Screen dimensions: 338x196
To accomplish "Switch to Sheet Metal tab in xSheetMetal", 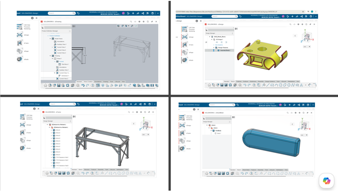I will [x=246, y=170].
